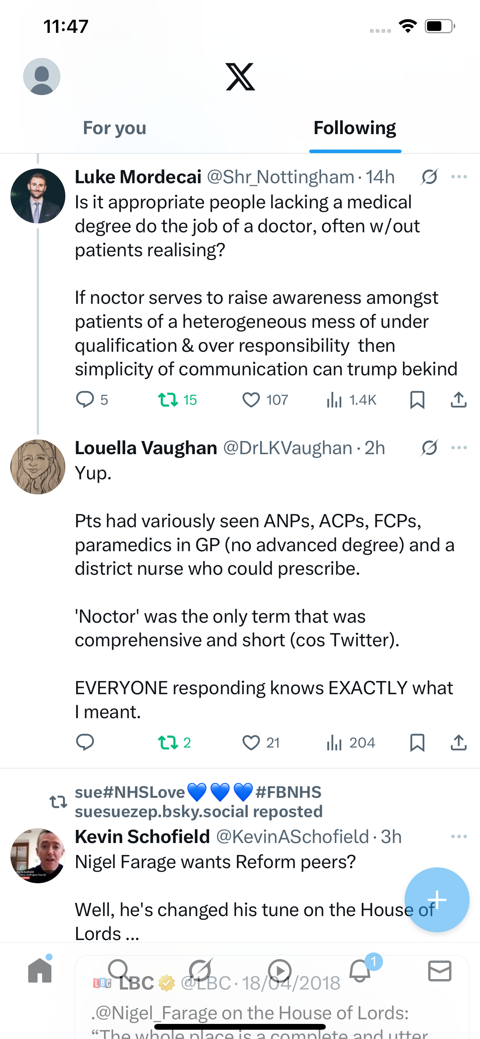Open more options on Kevin Schofield's post

point(459,836)
